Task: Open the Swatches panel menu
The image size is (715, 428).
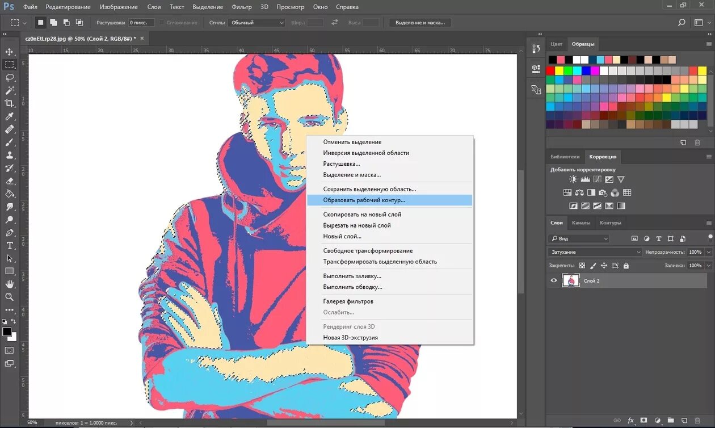Action: (x=708, y=44)
